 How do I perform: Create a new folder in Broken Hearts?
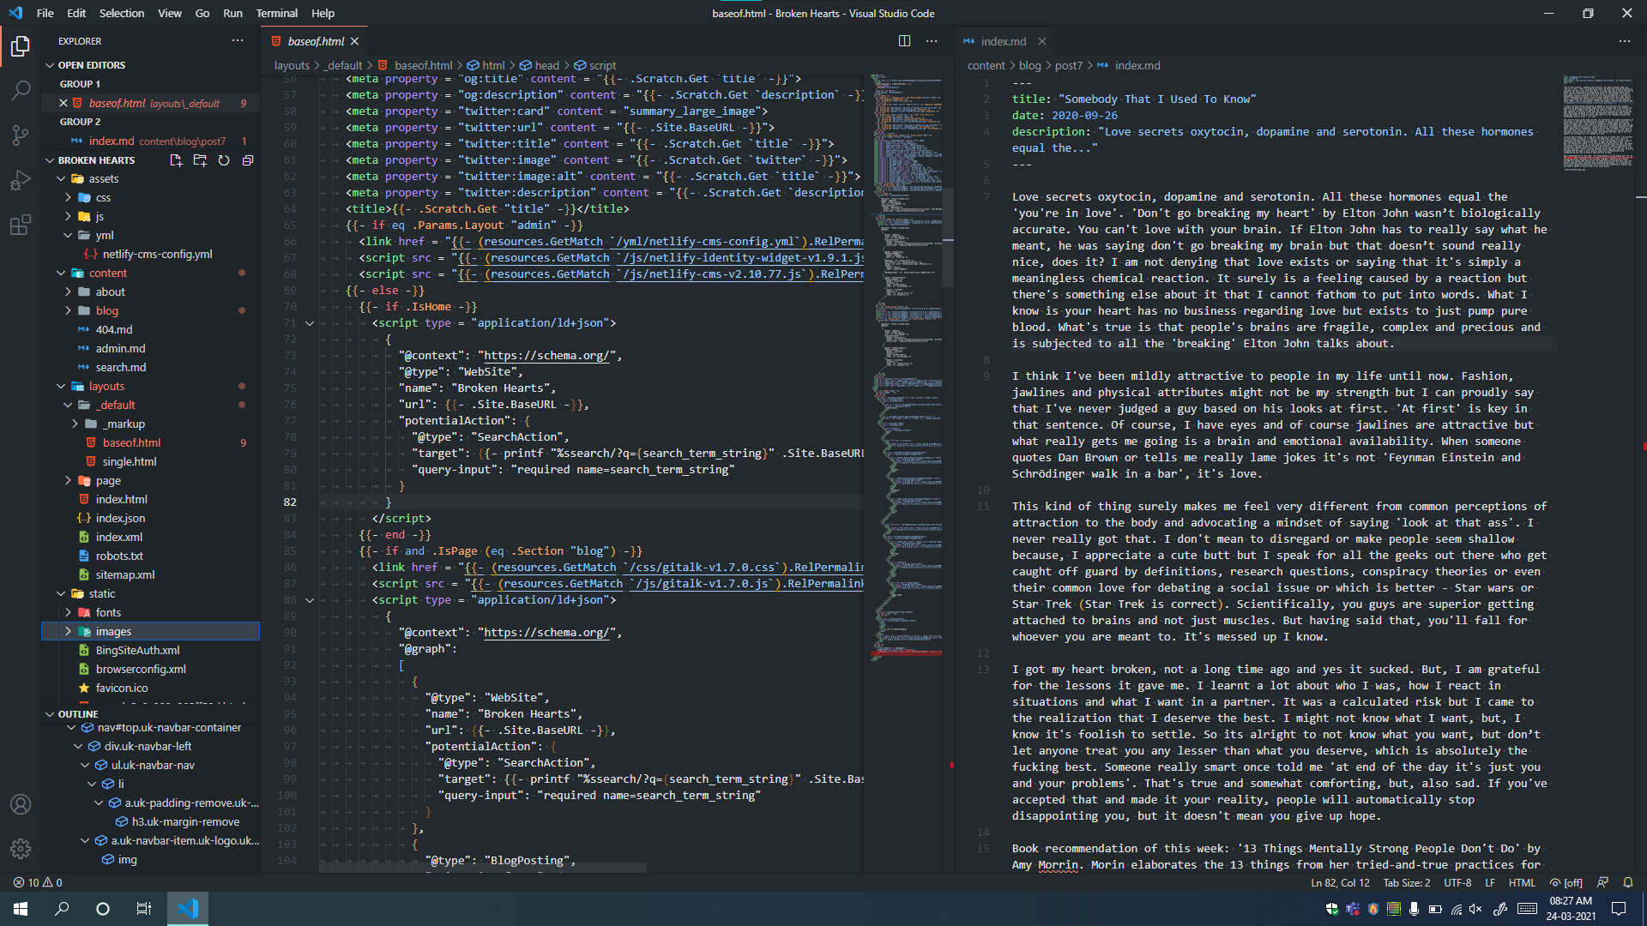[x=200, y=160]
